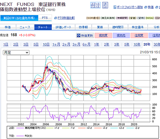This screenshot has height=139, width=160.
Task: Select 東証ETF(当社優先市場) market tab
Action: tap(19, 18)
